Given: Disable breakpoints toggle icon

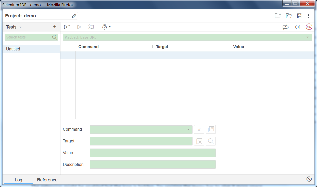Looking at the screenshot, I should [286, 27].
